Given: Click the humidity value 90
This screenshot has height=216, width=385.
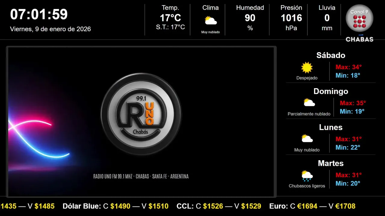Looking at the screenshot, I should pyautogui.click(x=250, y=18).
